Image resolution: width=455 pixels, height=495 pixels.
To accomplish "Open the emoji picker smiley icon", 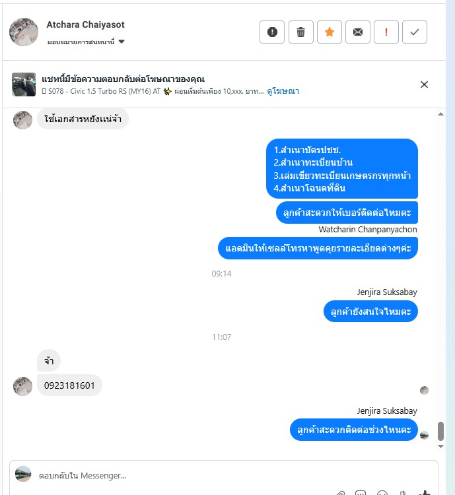I will (x=382, y=492).
